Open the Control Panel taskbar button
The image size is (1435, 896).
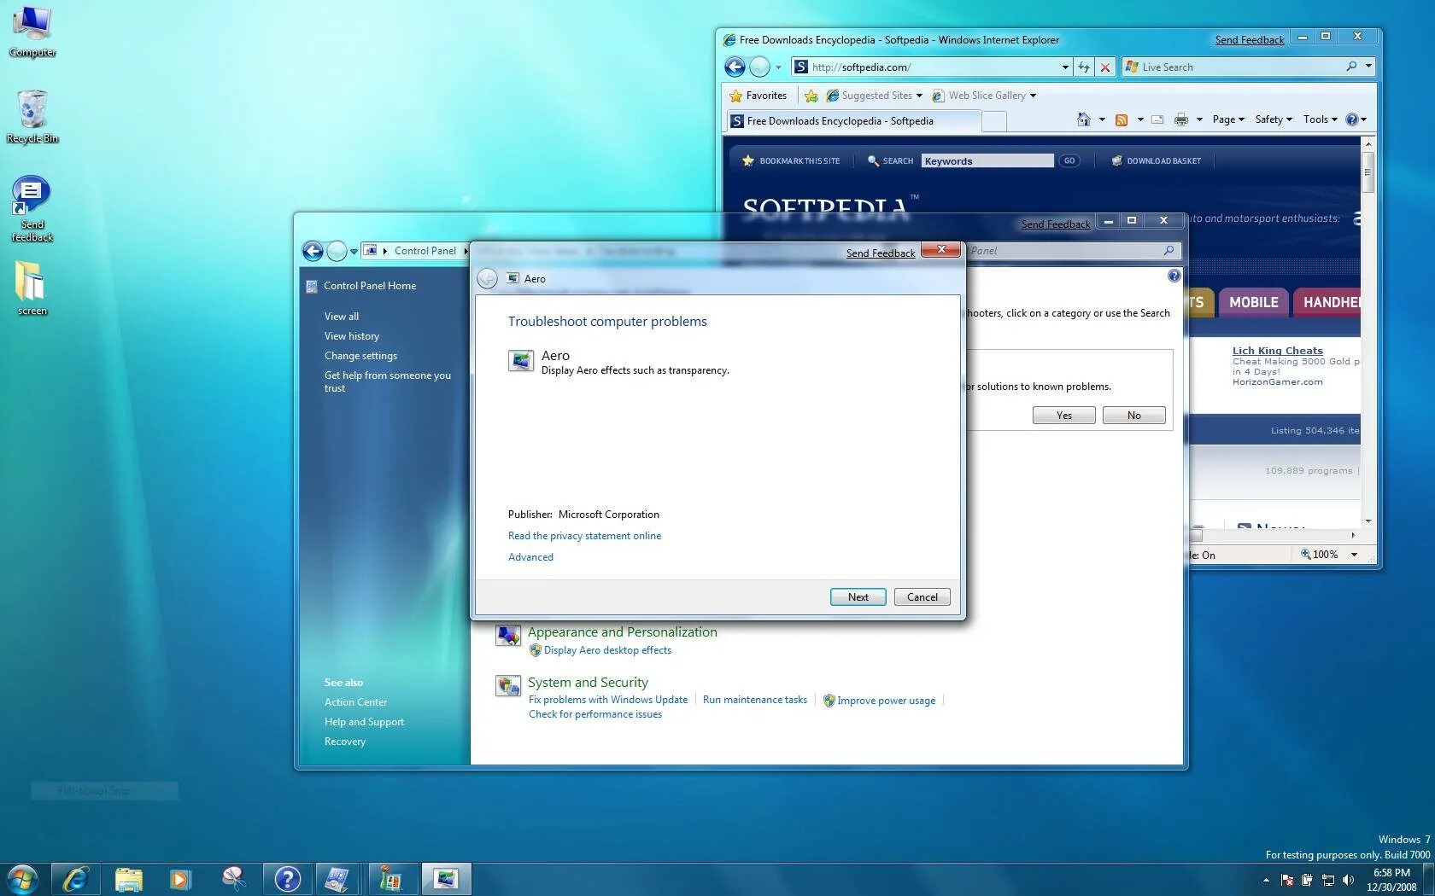click(337, 879)
